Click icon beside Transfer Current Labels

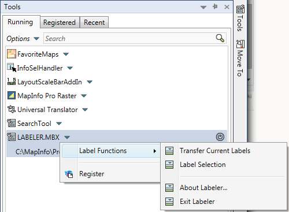[x=169, y=151]
